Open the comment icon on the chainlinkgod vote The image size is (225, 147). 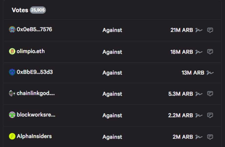tap(210, 94)
